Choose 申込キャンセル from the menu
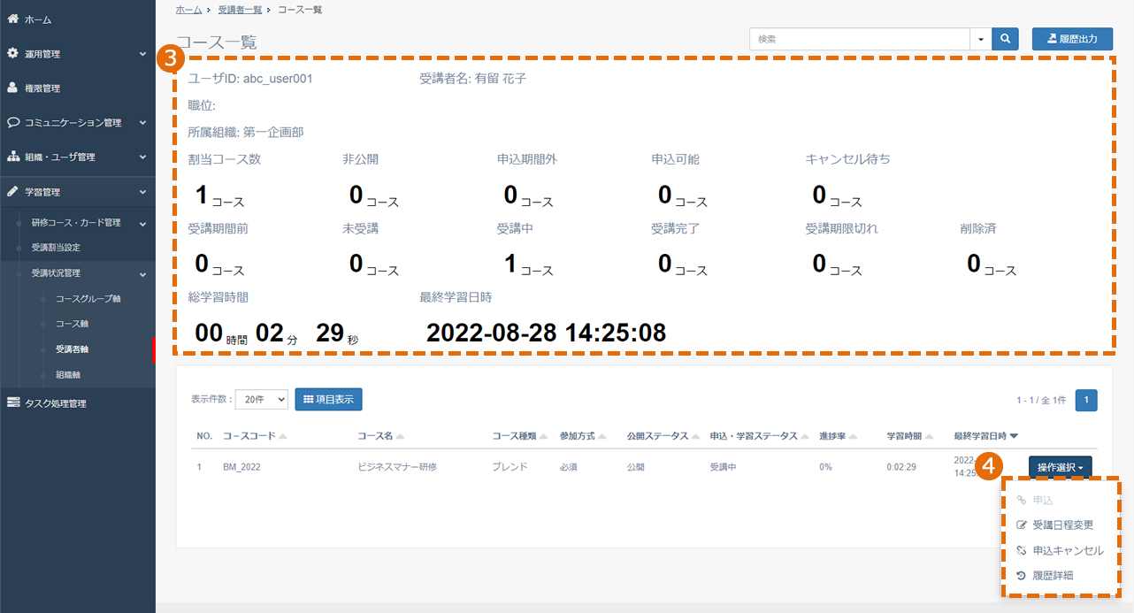This screenshot has width=1134, height=613. point(1061,550)
